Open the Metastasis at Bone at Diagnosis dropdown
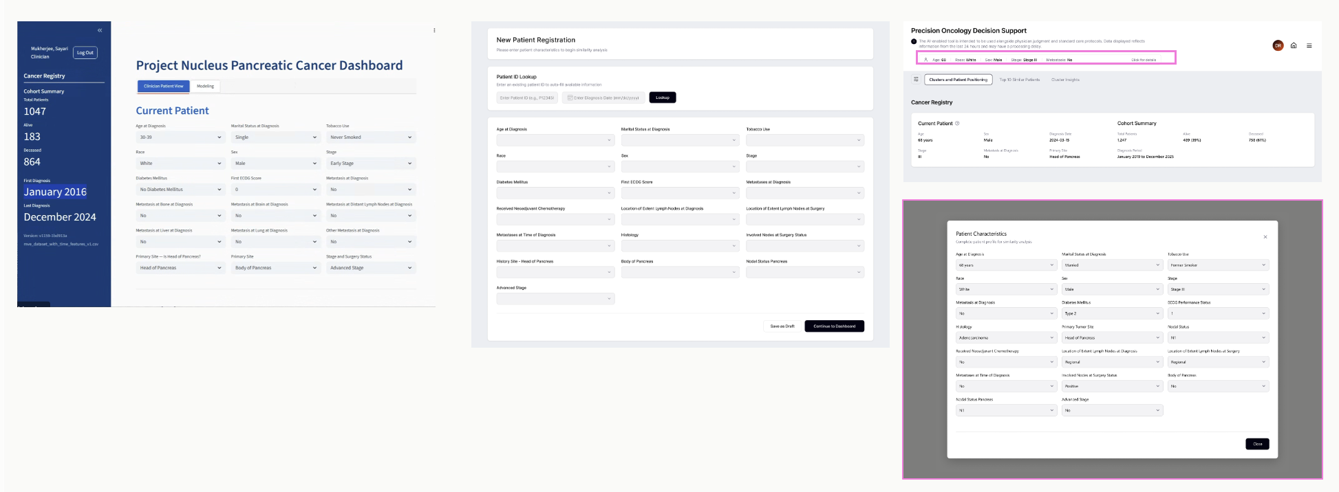The height and width of the screenshot is (492, 1339). point(180,216)
